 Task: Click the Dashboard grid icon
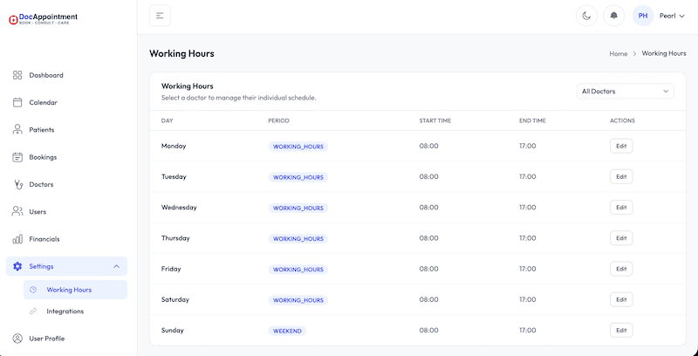coord(17,75)
